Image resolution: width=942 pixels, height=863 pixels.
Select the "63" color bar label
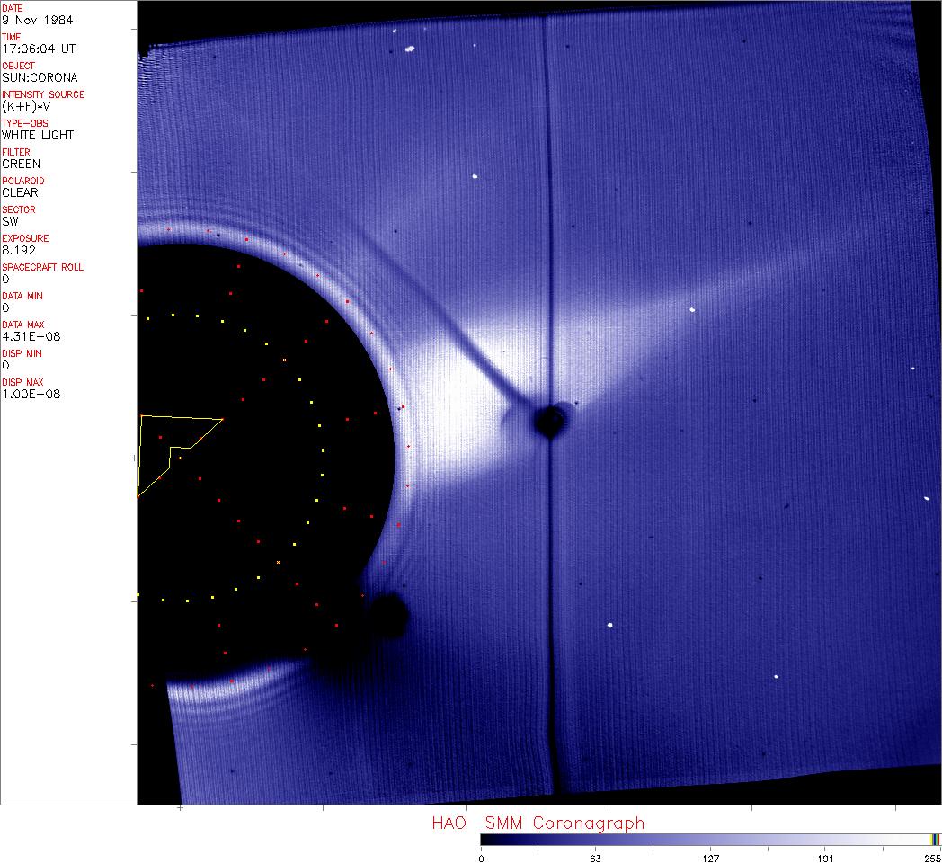594,858
